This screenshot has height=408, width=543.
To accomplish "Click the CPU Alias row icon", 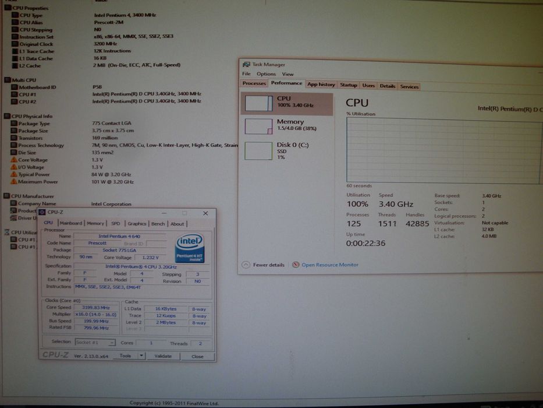I will point(15,22).
